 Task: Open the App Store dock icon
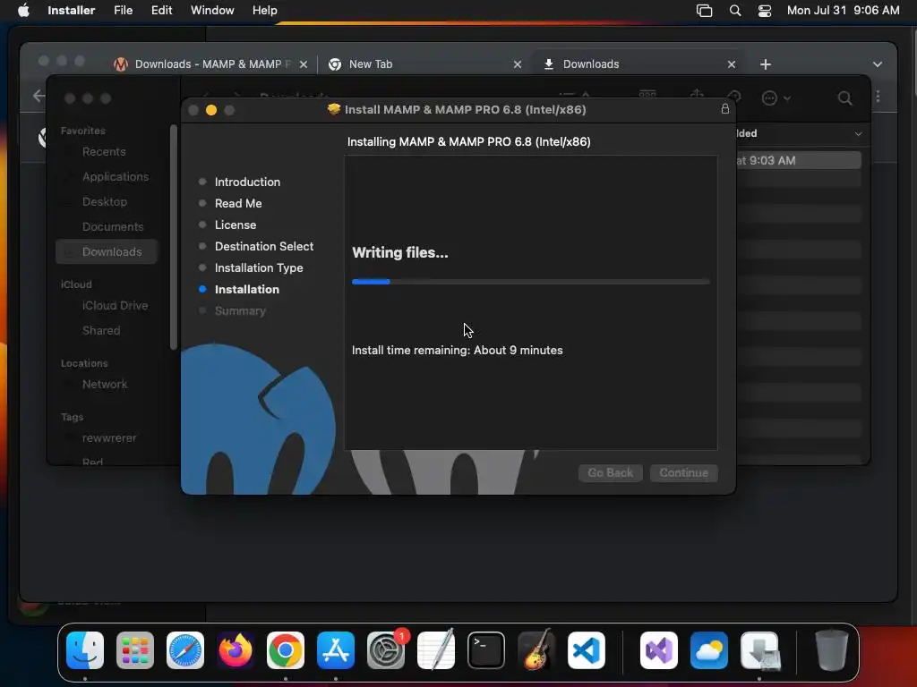pos(336,650)
